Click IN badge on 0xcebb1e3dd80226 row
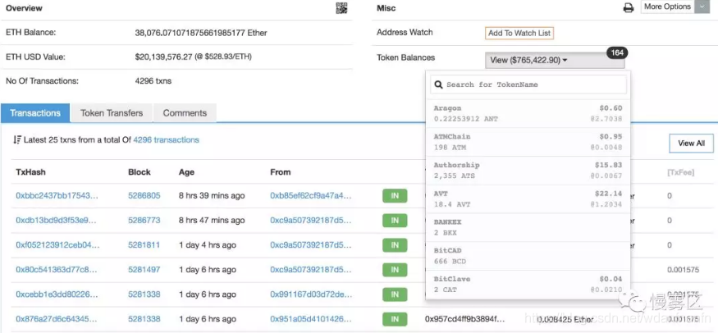718x333 pixels. click(395, 294)
